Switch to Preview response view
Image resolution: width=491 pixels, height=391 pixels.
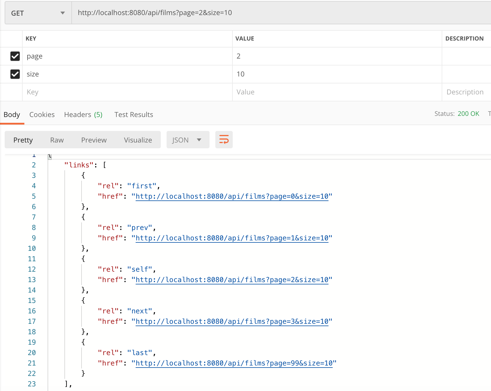click(x=94, y=140)
